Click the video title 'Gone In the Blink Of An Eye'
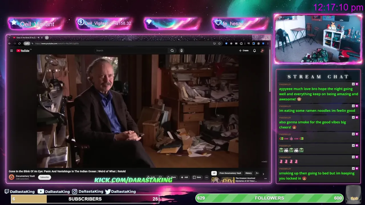 pos(67,171)
